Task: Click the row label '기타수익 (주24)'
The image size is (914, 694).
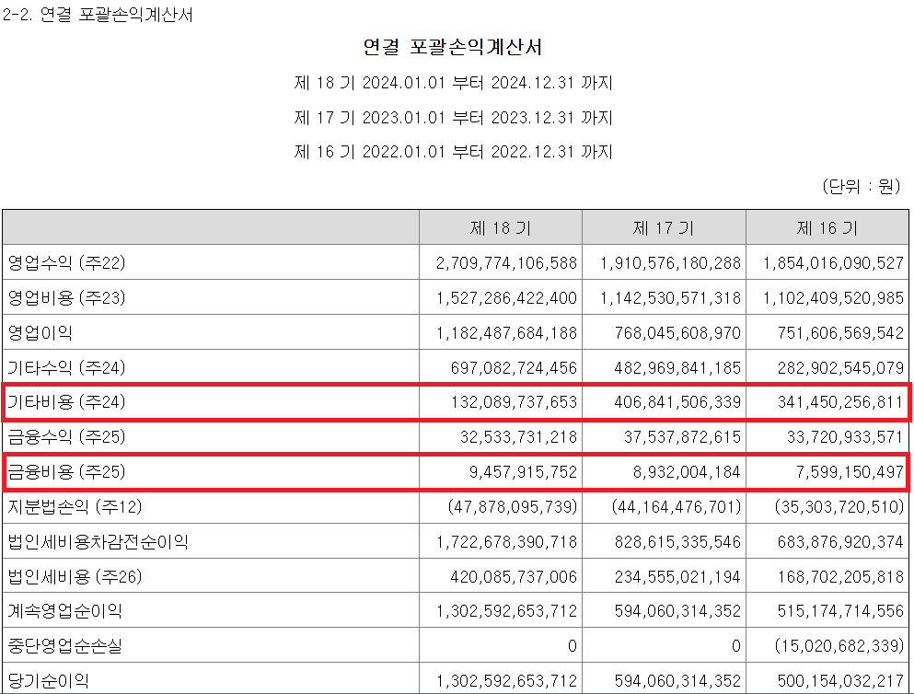Action: [66, 367]
